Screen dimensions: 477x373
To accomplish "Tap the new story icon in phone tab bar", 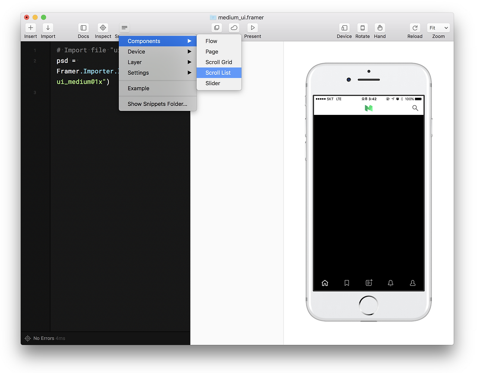I will [x=369, y=283].
